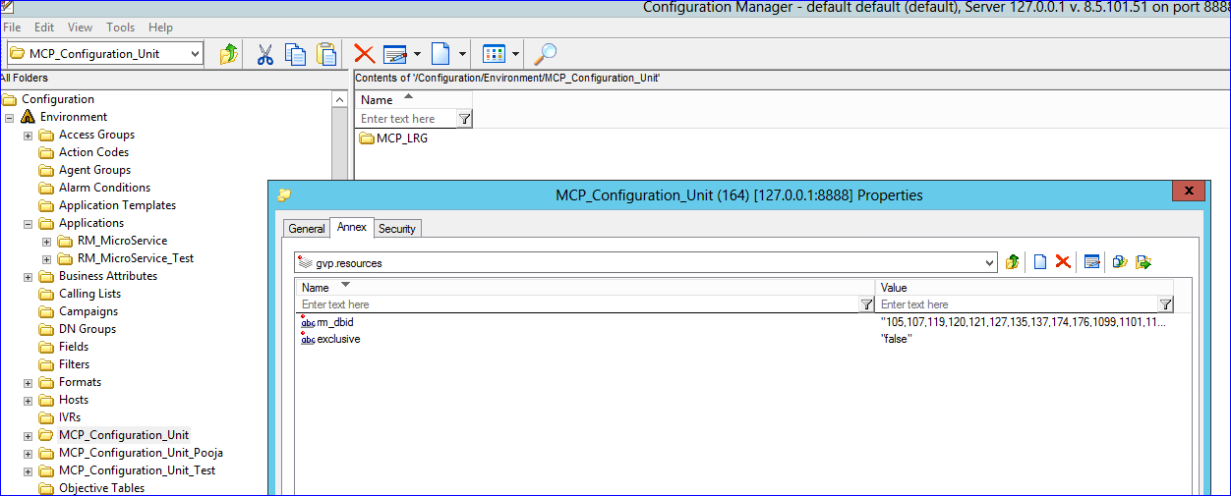Click the Annex Name filter text field
The image size is (1231, 496).
click(x=578, y=304)
